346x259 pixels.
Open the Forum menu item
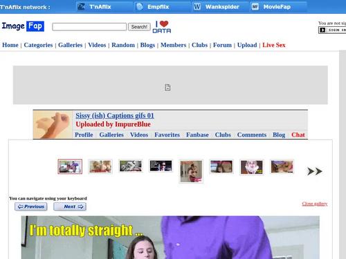[222, 45]
